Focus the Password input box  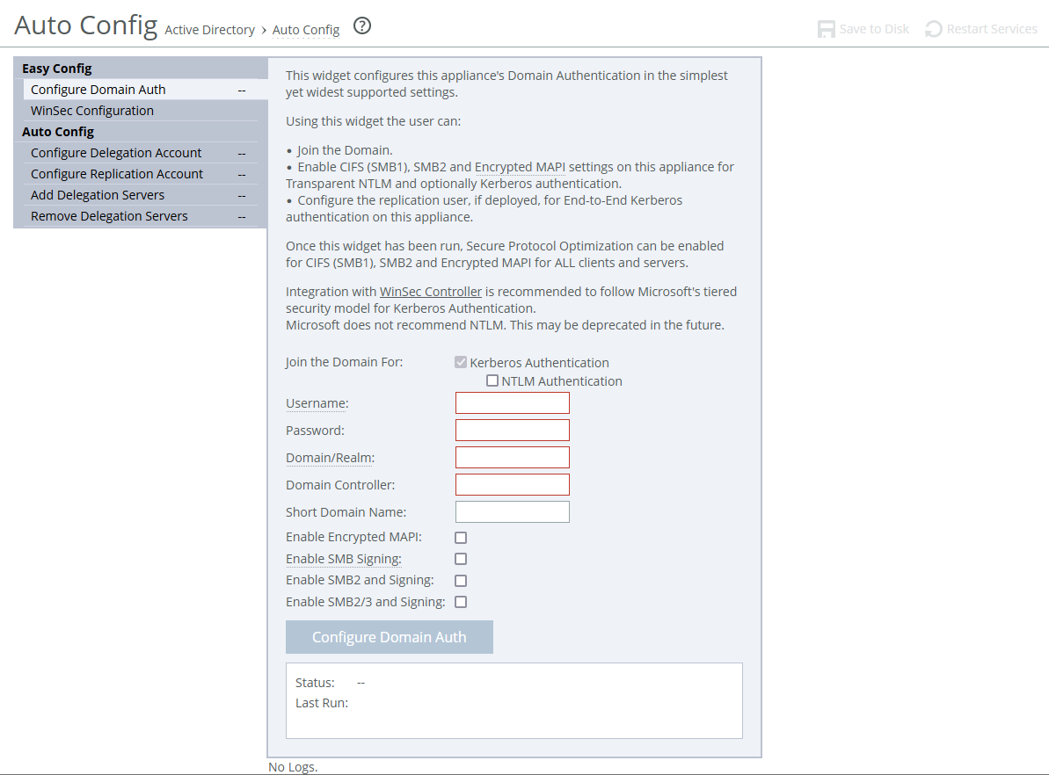[x=512, y=431]
